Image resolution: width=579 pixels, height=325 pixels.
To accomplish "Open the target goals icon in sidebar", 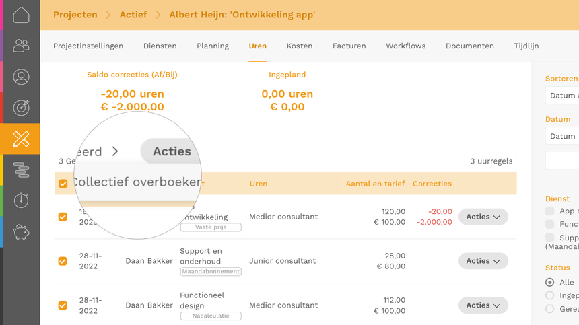I will click(21, 108).
